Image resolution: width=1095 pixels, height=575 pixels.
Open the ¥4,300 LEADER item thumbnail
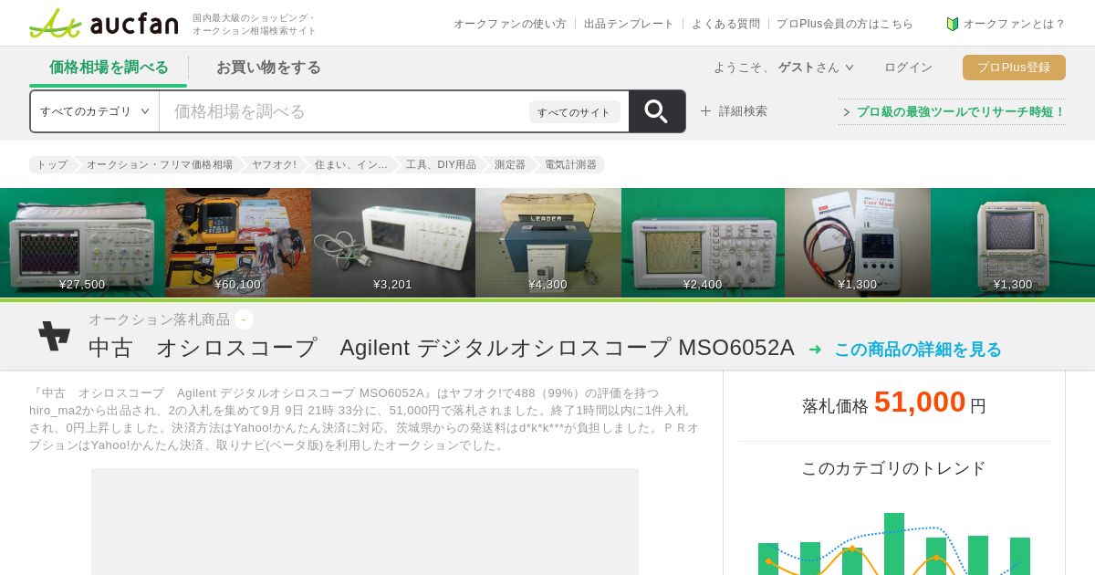pos(548,242)
